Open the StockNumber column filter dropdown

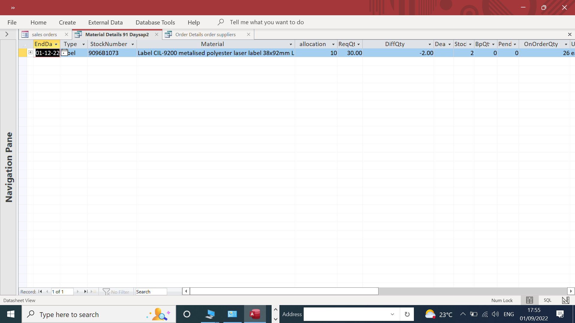tap(133, 44)
